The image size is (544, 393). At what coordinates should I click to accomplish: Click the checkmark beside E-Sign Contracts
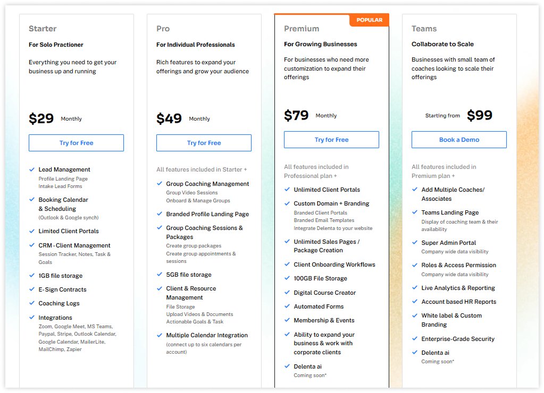(32, 289)
